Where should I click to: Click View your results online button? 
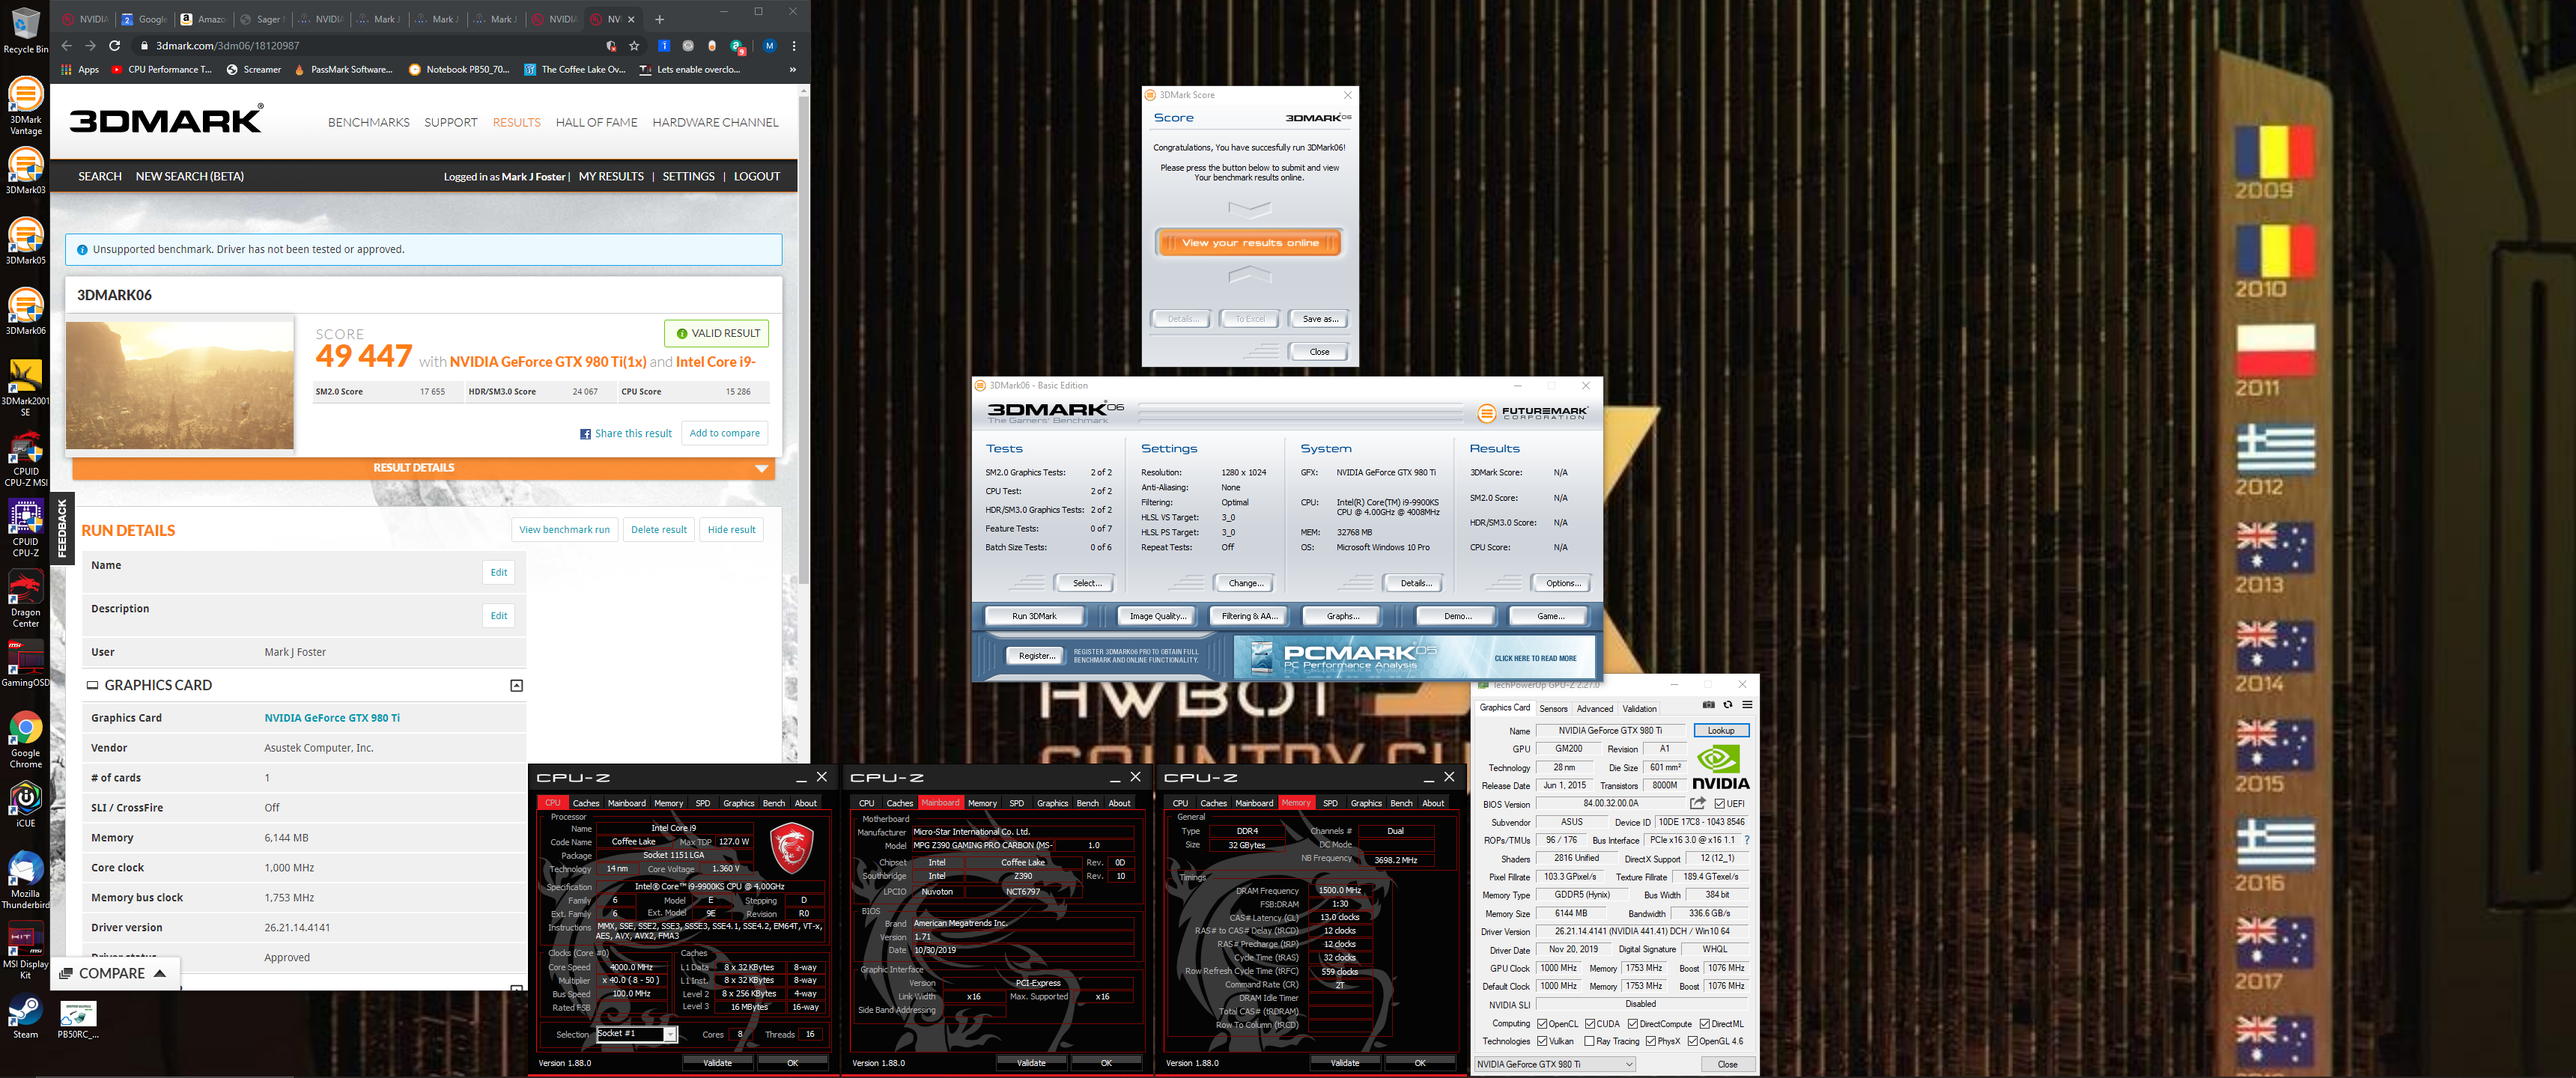coord(1250,243)
